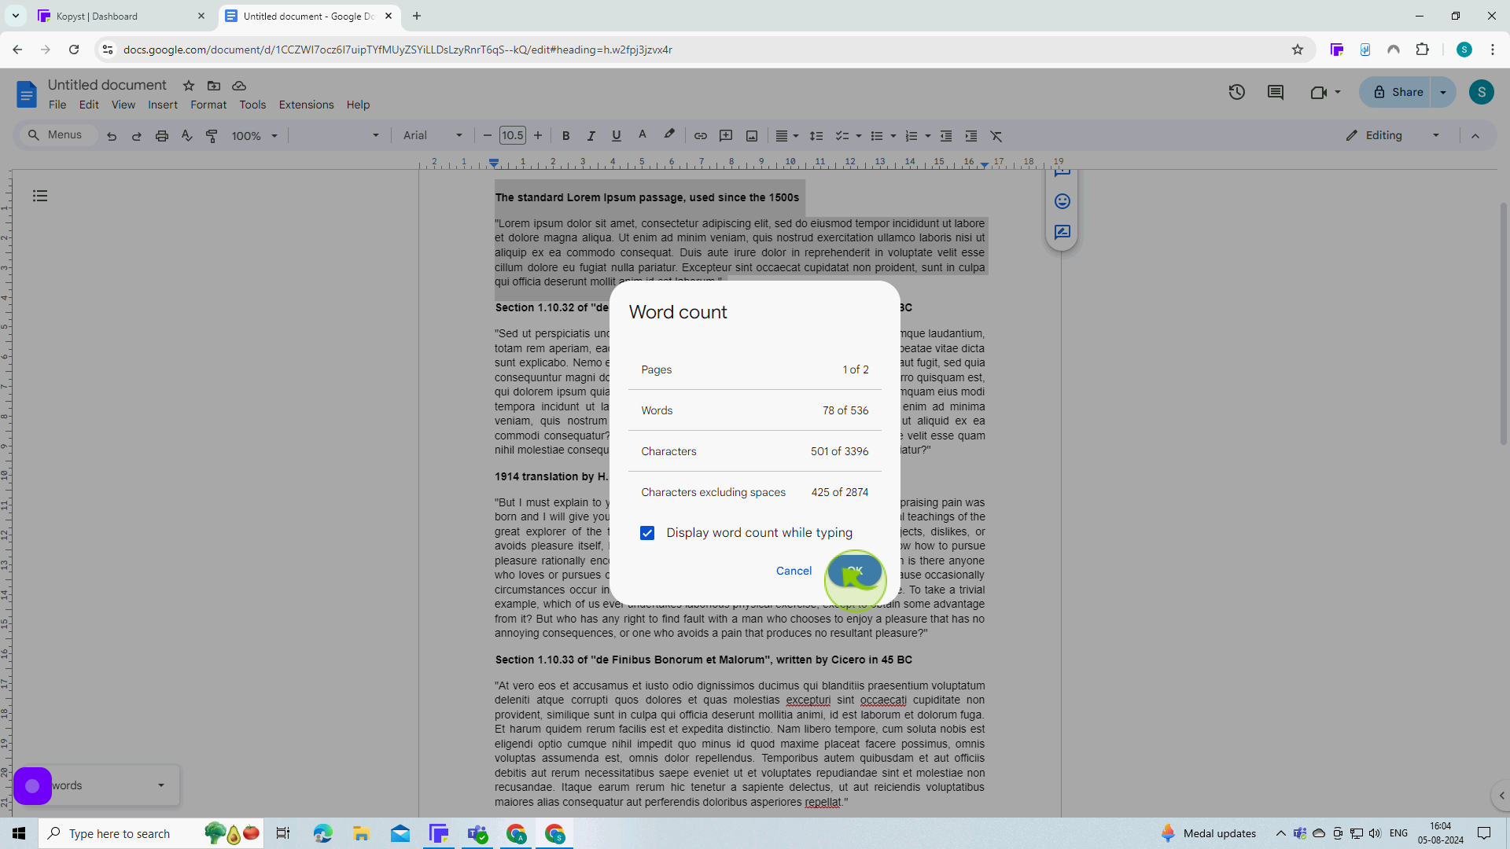1510x849 pixels.
Task: Open the line and paragraph spacing menu
Action: (x=816, y=136)
